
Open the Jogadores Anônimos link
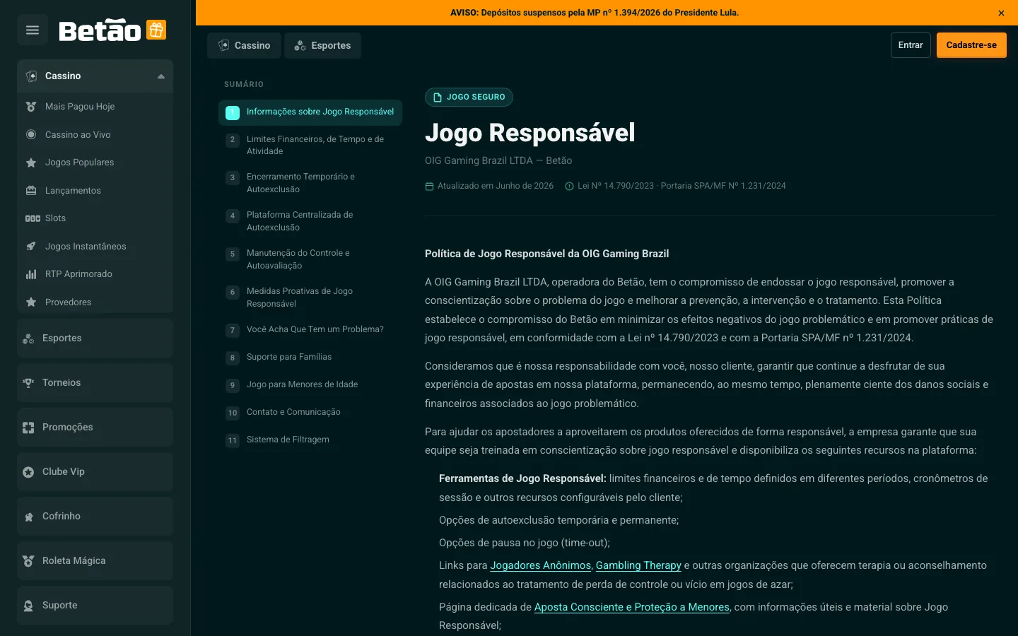click(x=540, y=565)
